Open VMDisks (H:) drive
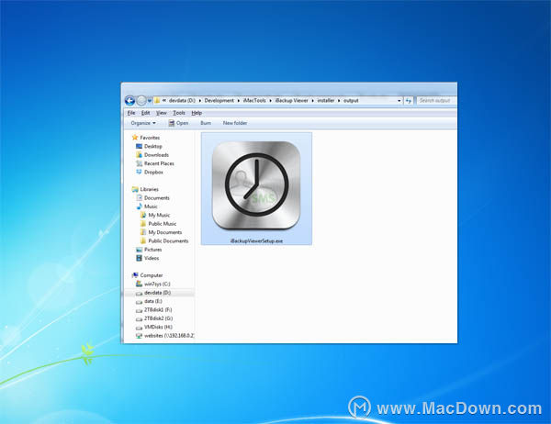The width and height of the screenshot is (551, 424). tap(158, 327)
